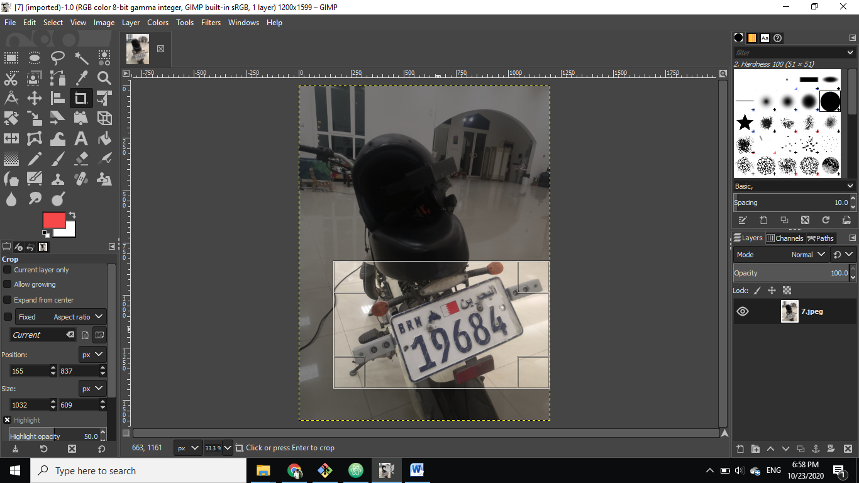This screenshot has height=483, width=859.
Task: Select the Flip tool
Action: tap(11, 138)
